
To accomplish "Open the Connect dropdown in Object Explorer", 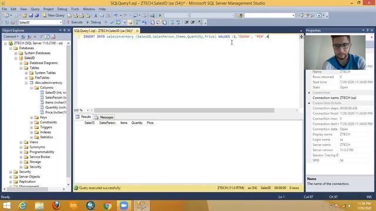I will 11,36.
